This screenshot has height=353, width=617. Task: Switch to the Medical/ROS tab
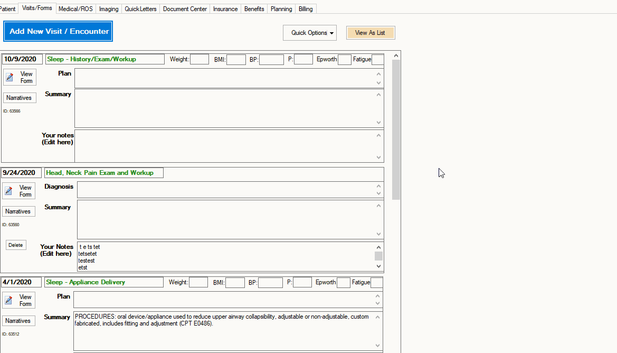pyautogui.click(x=75, y=8)
